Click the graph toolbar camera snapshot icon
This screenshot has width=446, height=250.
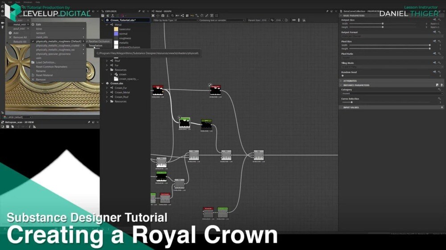(163, 16)
